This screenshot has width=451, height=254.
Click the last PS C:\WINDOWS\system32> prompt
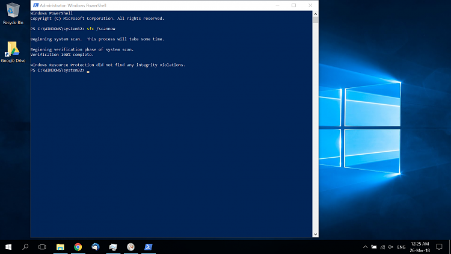click(58, 70)
